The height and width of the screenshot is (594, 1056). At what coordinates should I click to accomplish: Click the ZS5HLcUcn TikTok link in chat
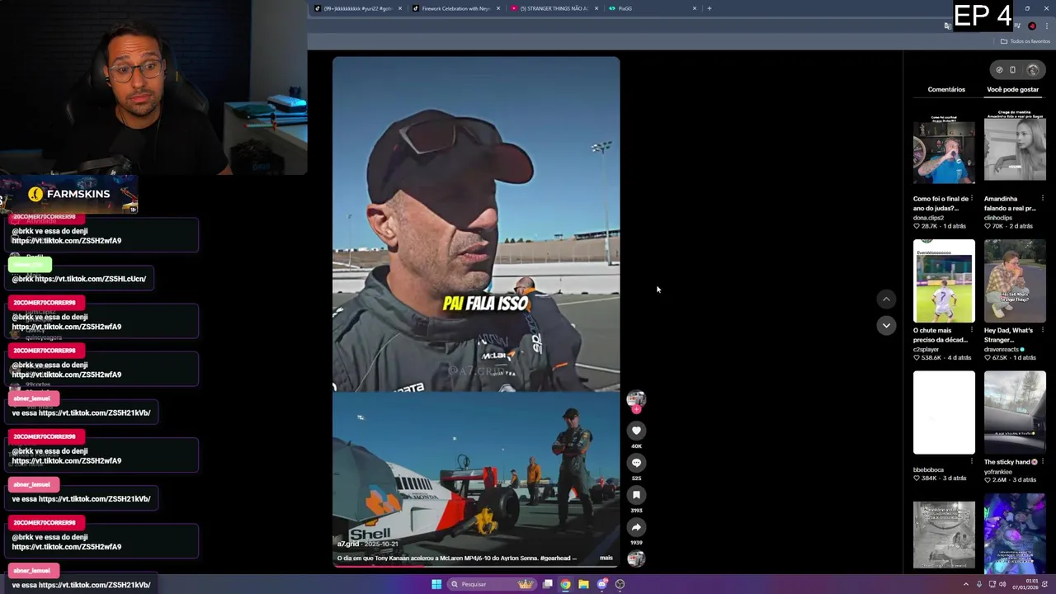91,279
